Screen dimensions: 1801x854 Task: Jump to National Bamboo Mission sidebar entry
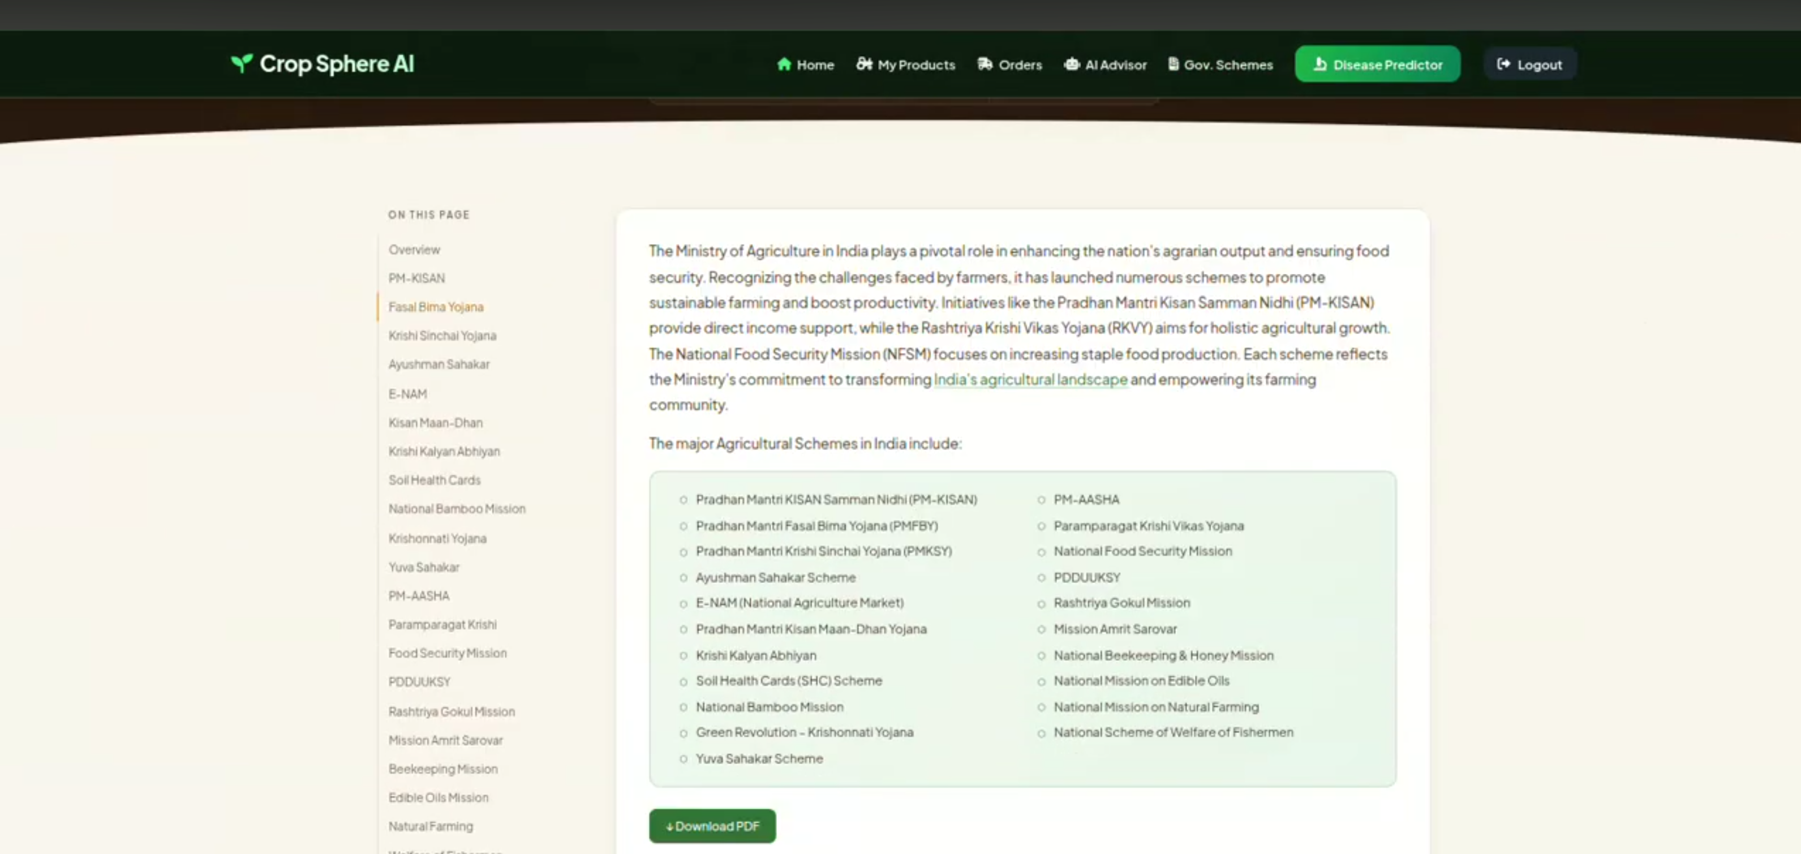(457, 508)
